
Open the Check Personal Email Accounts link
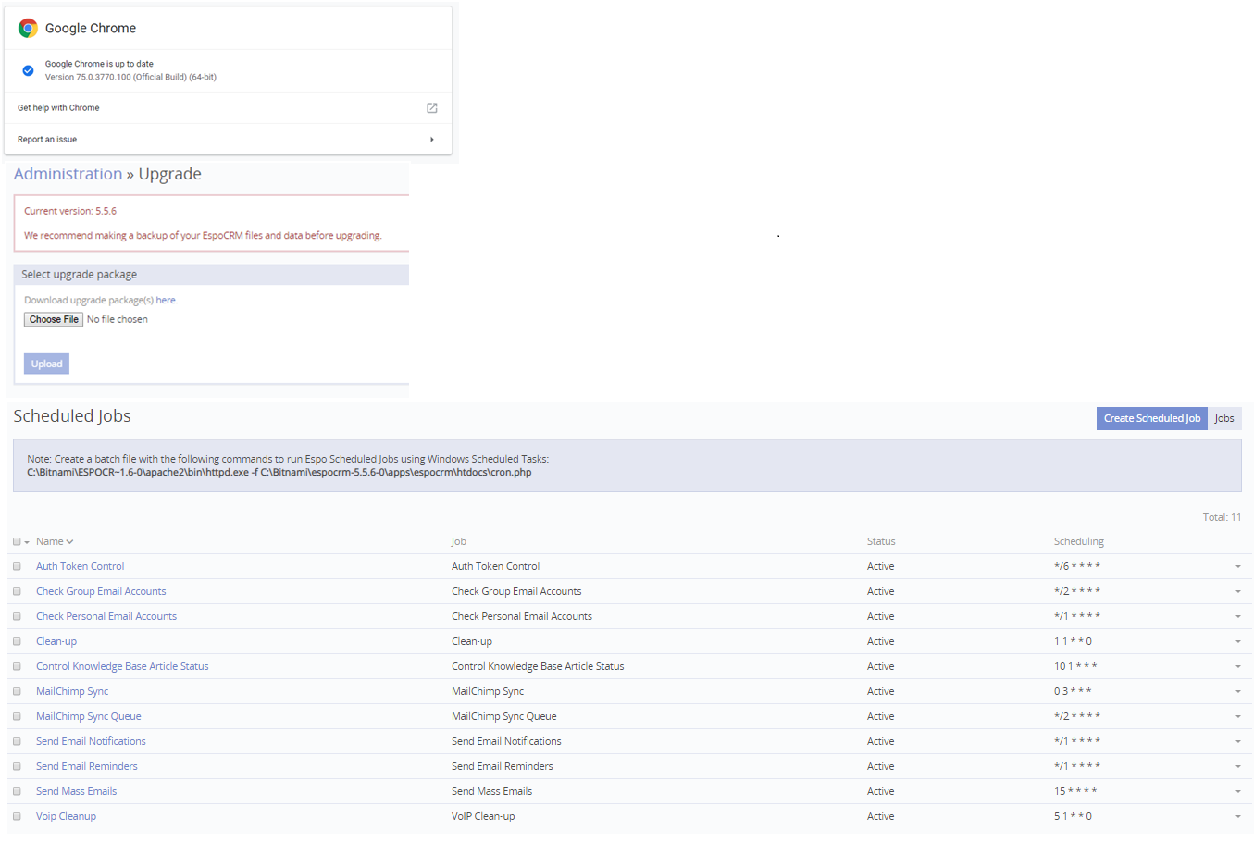[106, 616]
